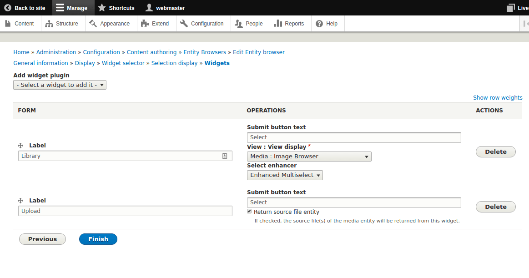Viewport: 529px width, 278px height.
Task: Select the Appearance paintbrush icon
Action: [92, 23]
